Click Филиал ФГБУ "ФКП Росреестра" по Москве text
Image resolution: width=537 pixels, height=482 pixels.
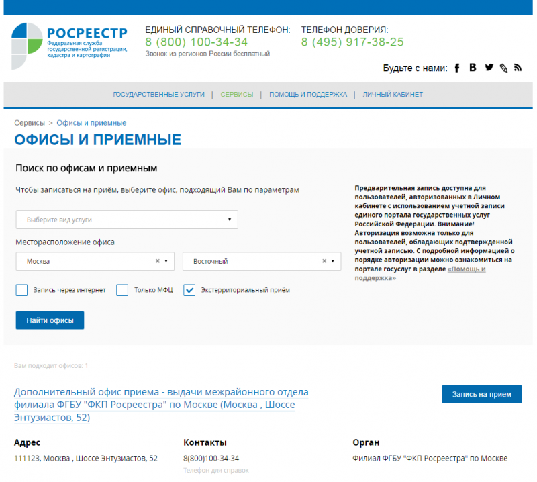[x=430, y=459]
